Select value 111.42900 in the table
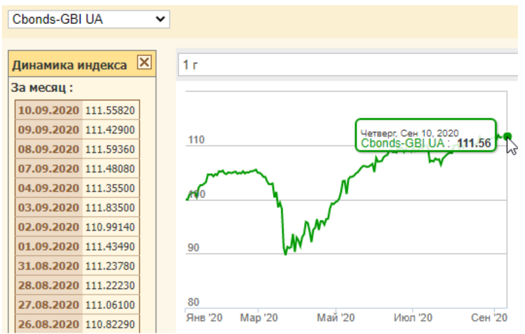525x334 pixels. click(110, 130)
